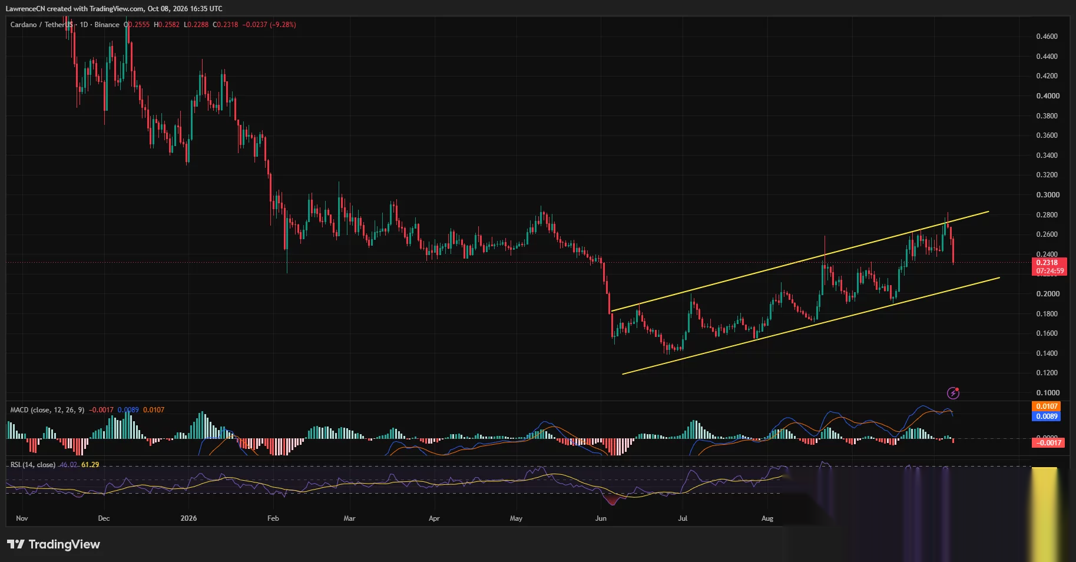
Task: Click the May label on time axis
Action: point(516,518)
